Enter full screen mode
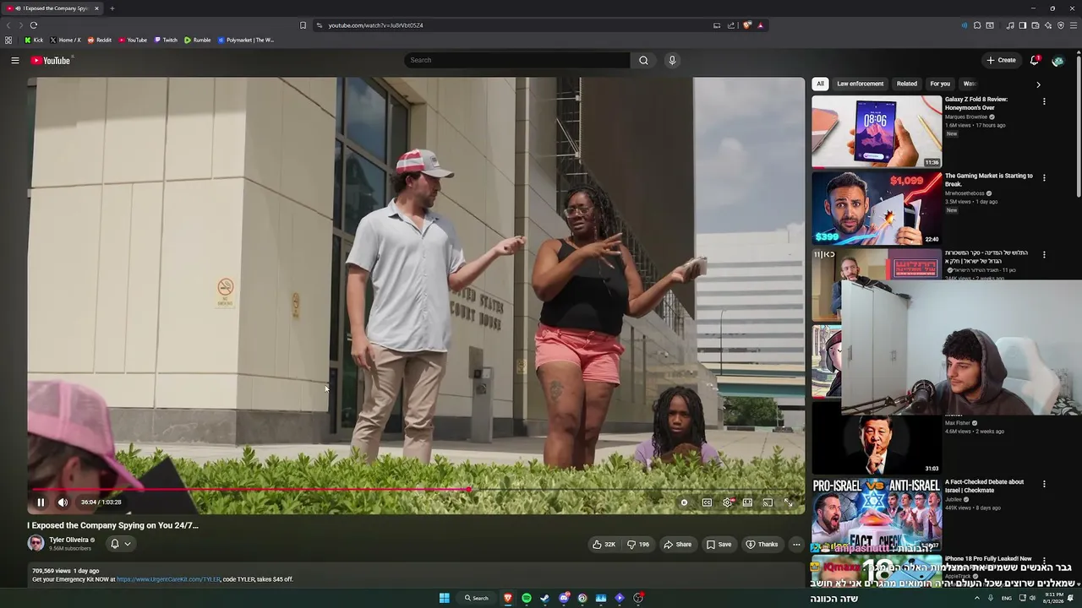The image size is (1082, 608). click(788, 502)
